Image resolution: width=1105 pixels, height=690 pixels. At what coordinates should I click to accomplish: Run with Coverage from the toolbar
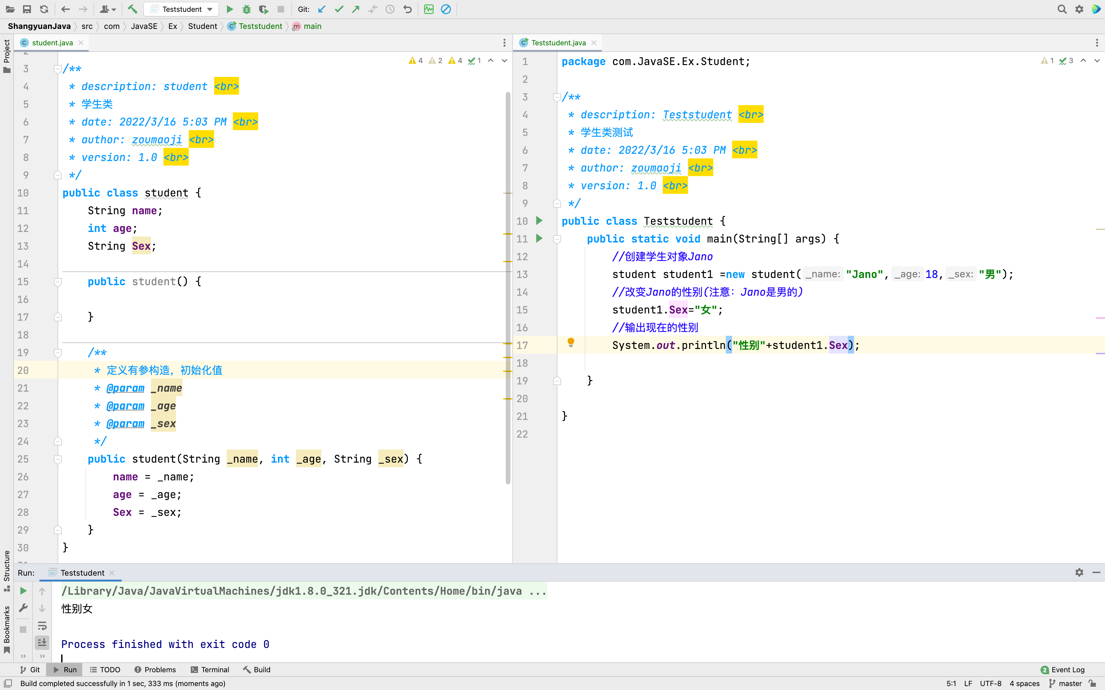263,9
